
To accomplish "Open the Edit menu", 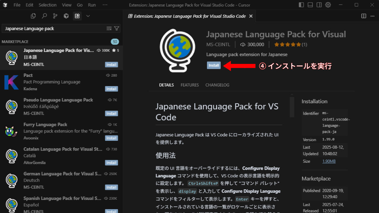I will pyautogui.click(x=29, y=5).
